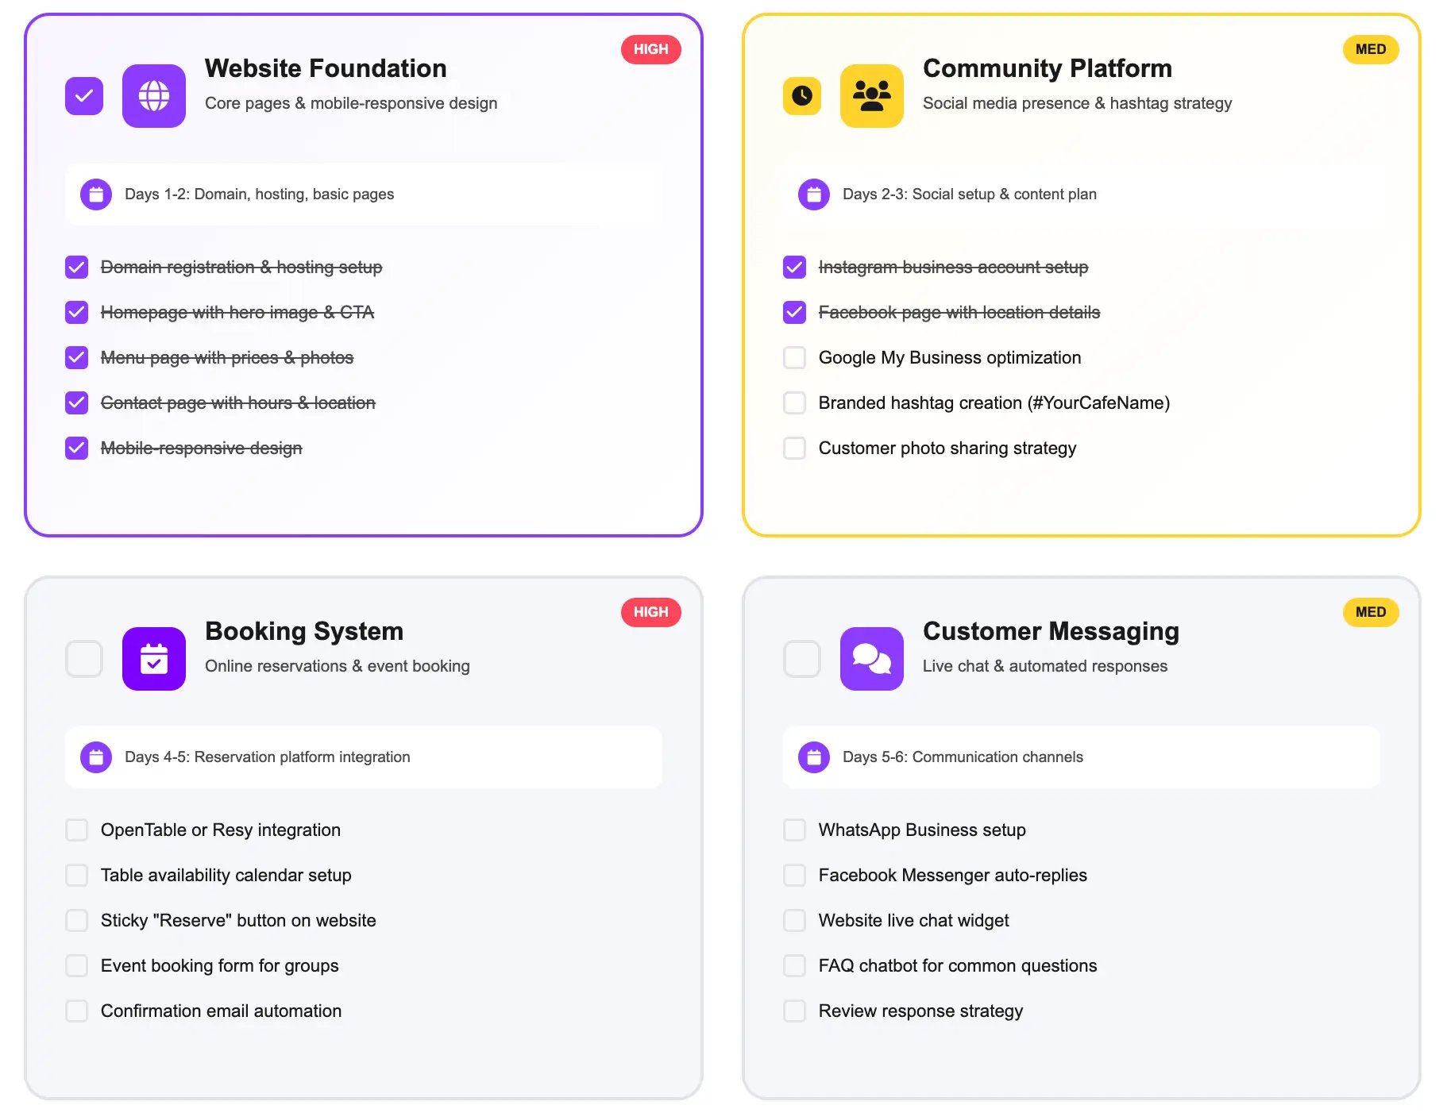Toggle the Customer Messaging card completion checkbox
The image size is (1447, 1113).
pyautogui.click(x=802, y=659)
